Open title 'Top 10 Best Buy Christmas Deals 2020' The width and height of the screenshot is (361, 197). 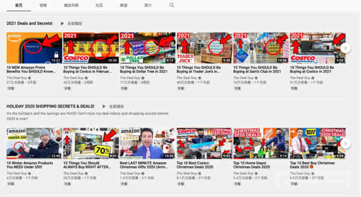click(312, 165)
